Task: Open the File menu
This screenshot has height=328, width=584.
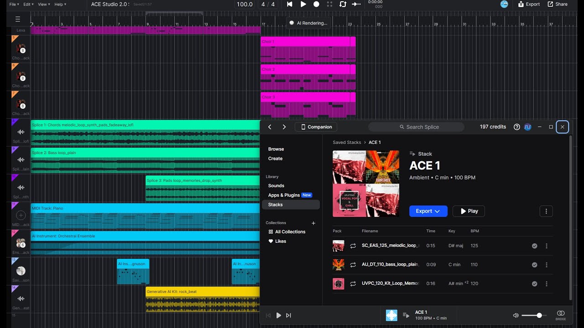Action: (x=14, y=4)
